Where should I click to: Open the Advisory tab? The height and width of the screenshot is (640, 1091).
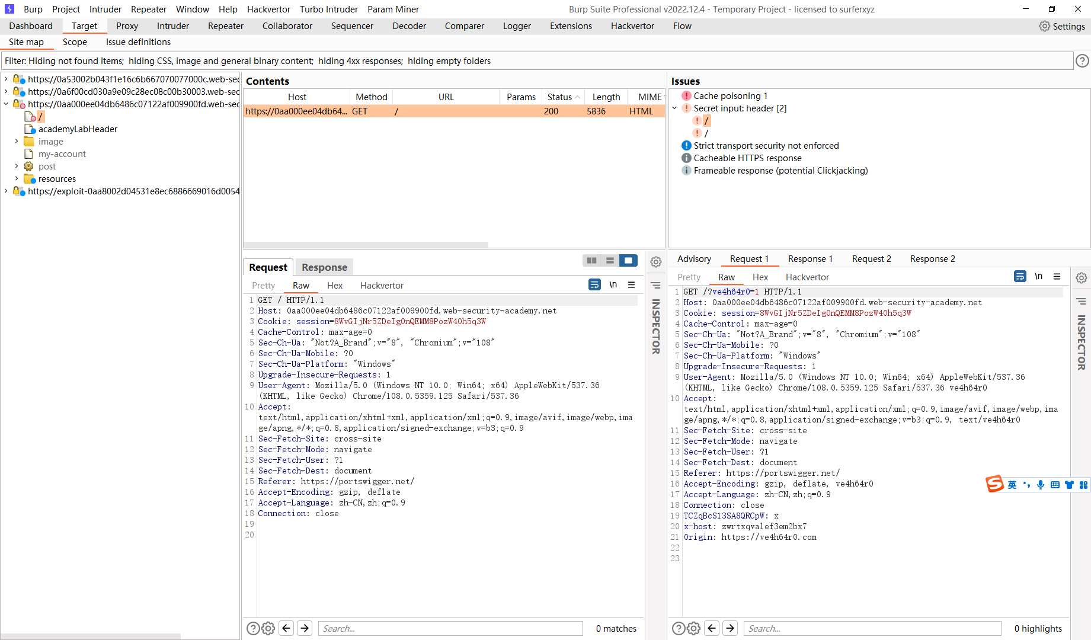point(694,259)
